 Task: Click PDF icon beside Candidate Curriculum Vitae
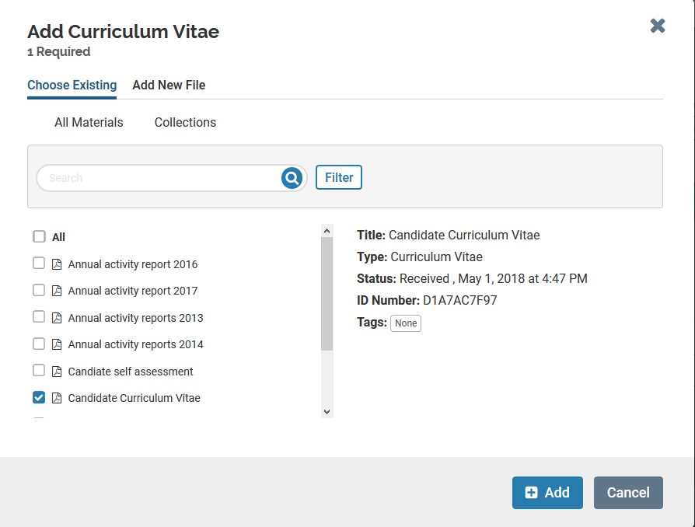(x=57, y=398)
